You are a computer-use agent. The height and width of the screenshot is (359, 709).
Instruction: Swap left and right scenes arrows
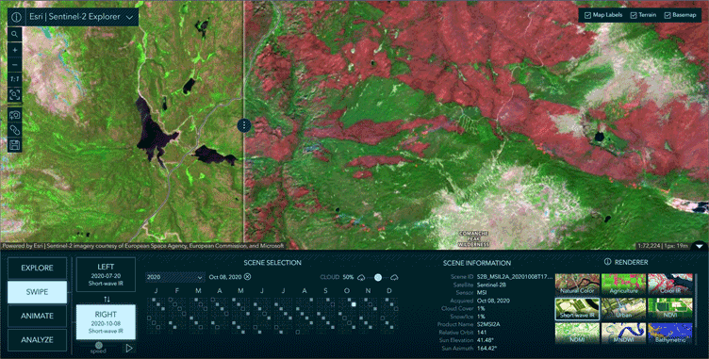tap(107, 300)
